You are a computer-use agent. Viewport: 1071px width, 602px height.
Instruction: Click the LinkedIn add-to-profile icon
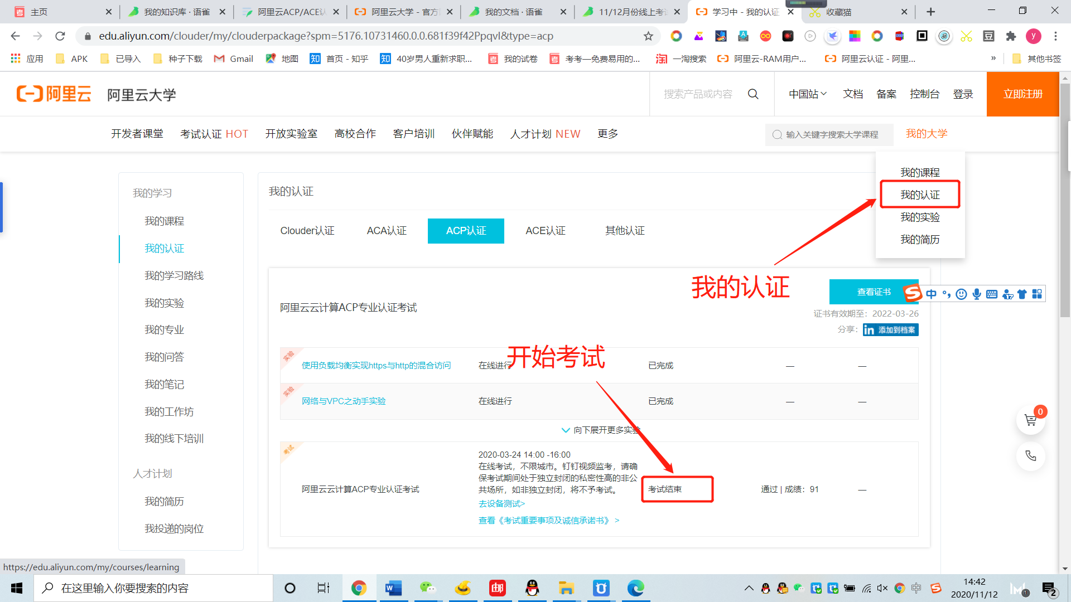[890, 330]
